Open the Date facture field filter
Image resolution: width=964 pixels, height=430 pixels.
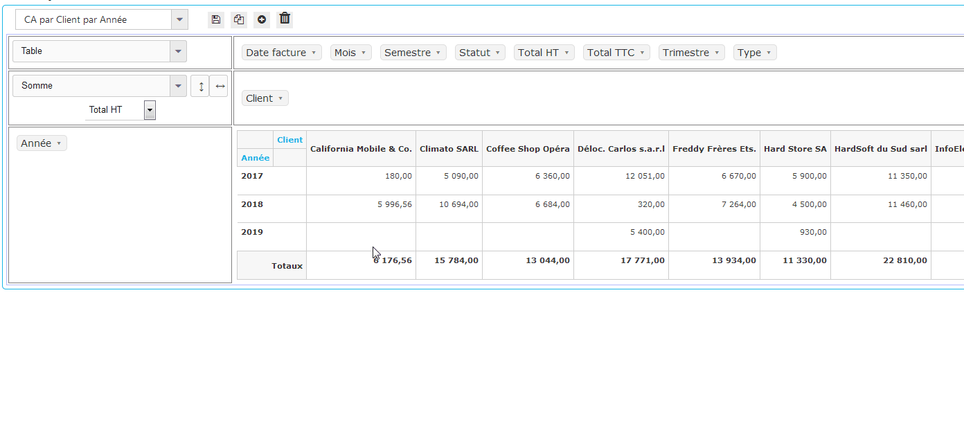pos(314,53)
